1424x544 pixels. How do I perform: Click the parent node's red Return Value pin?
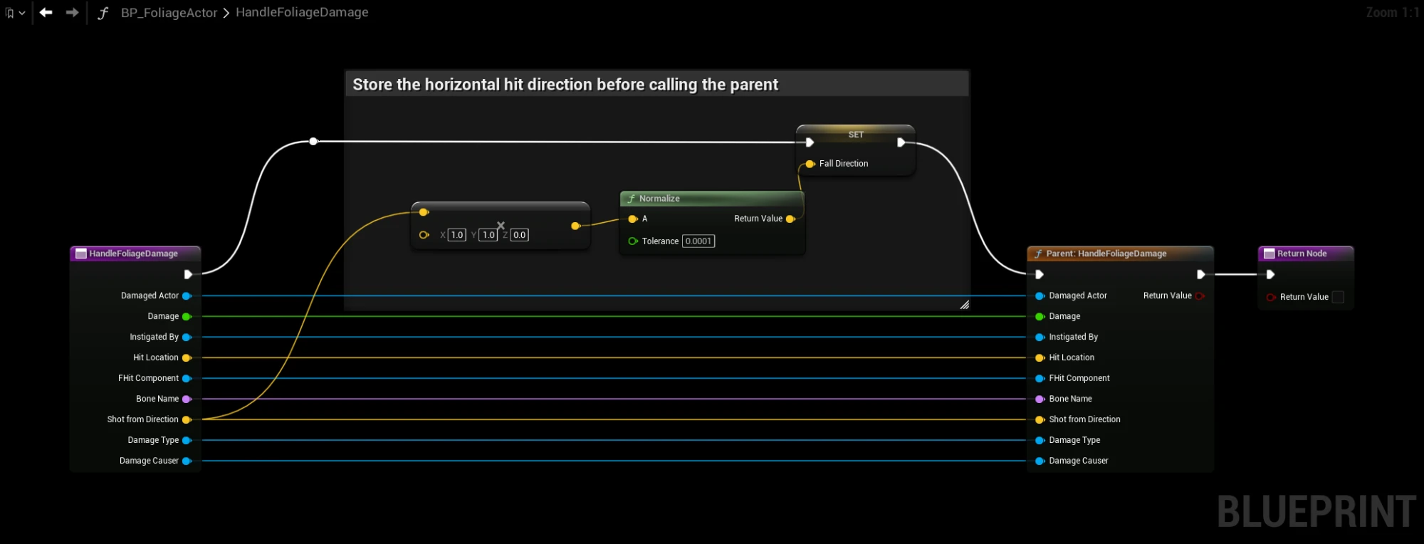(x=1200, y=295)
